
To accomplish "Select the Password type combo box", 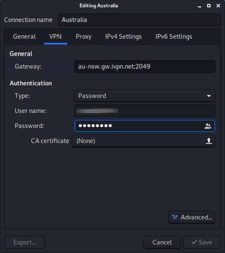I will coord(145,96).
